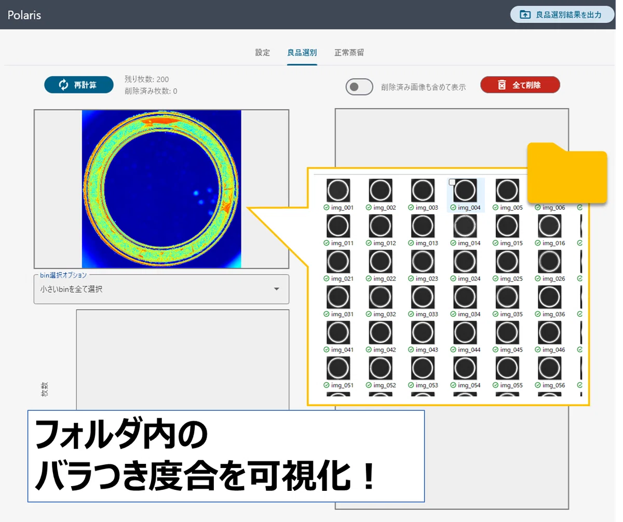The image size is (623, 522).
Task: Click the green sync check beside img_052
Action: pyautogui.click(x=369, y=385)
